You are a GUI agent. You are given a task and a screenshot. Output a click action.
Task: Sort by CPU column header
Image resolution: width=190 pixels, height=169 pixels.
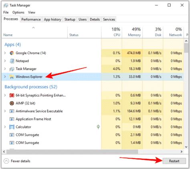pos(111,32)
